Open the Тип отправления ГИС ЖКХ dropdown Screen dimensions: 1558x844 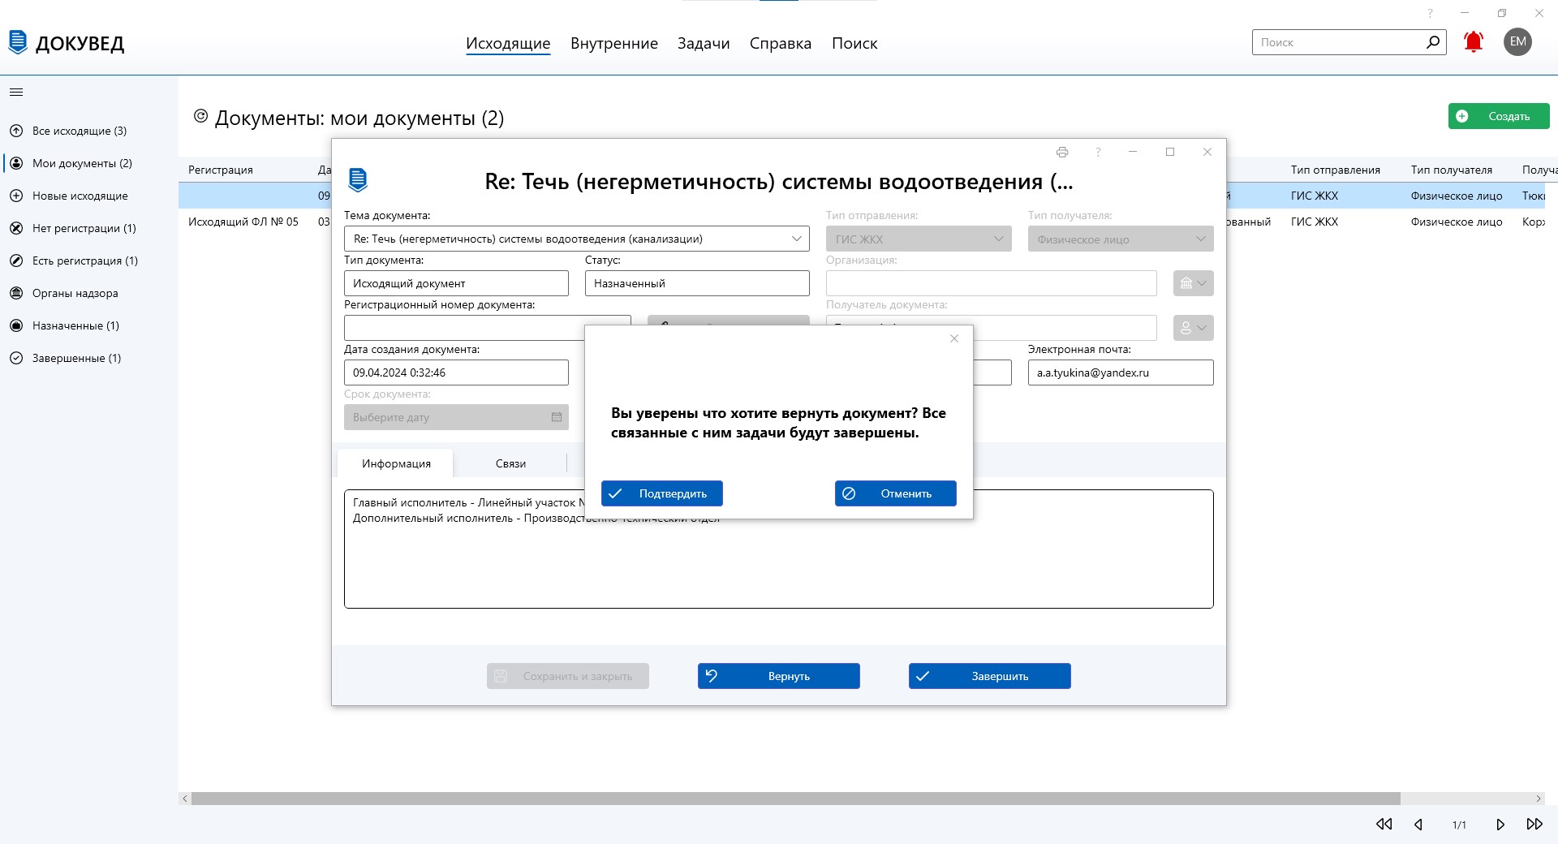(x=919, y=239)
